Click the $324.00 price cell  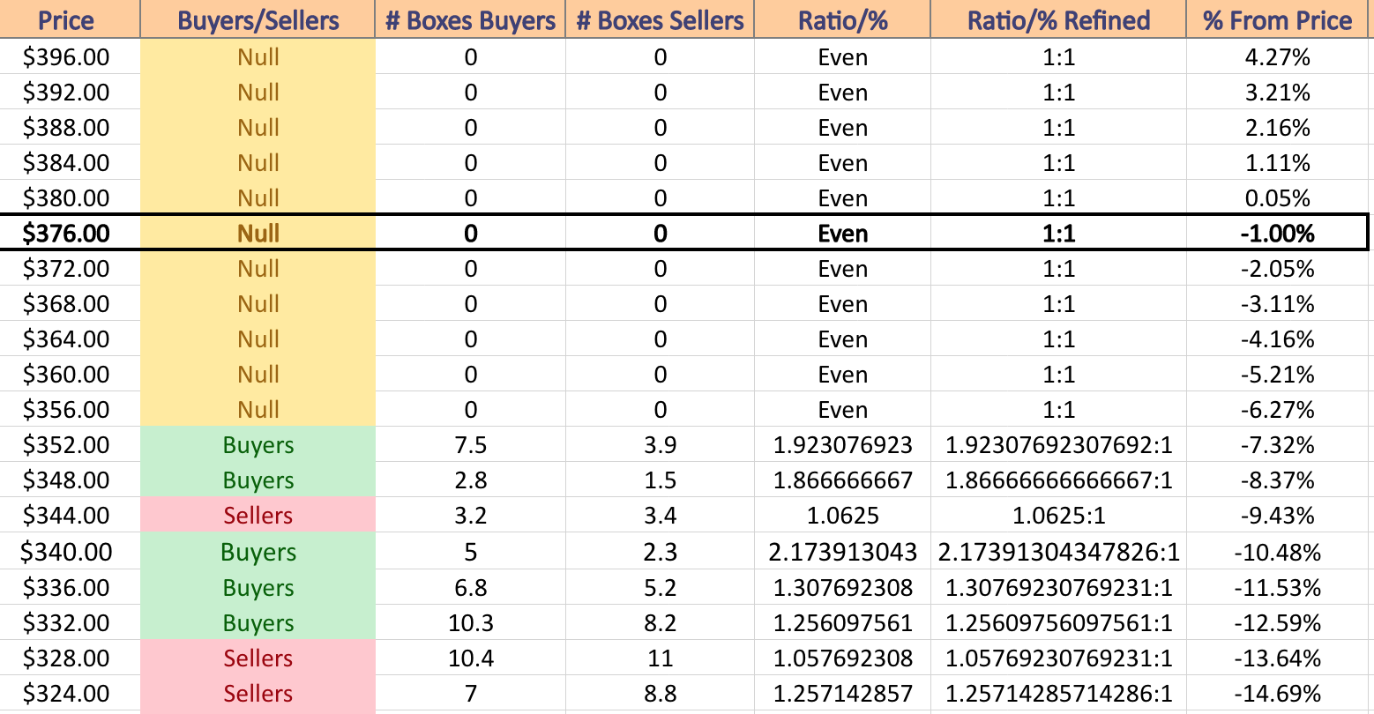click(x=70, y=694)
